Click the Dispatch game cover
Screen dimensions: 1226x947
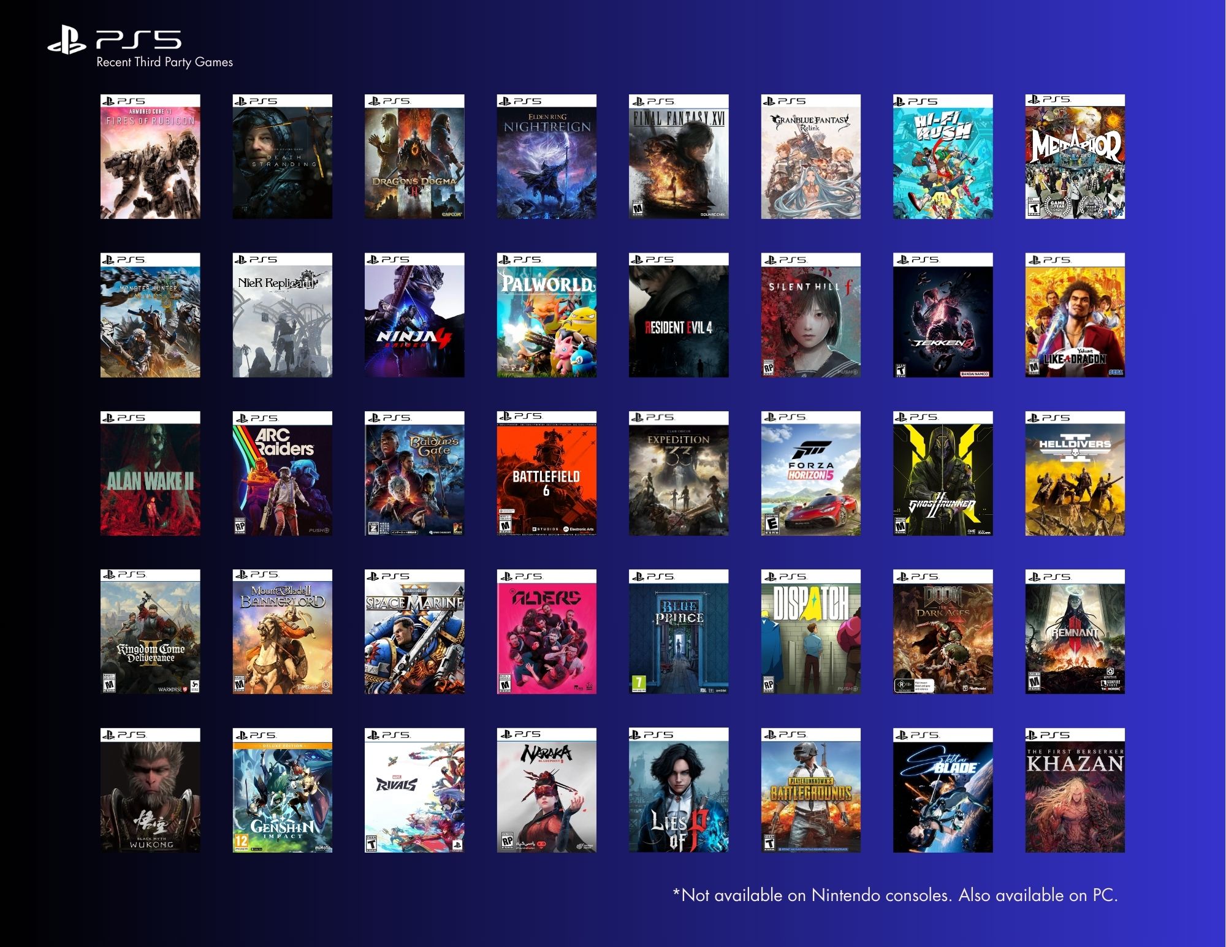pos(810,632)
